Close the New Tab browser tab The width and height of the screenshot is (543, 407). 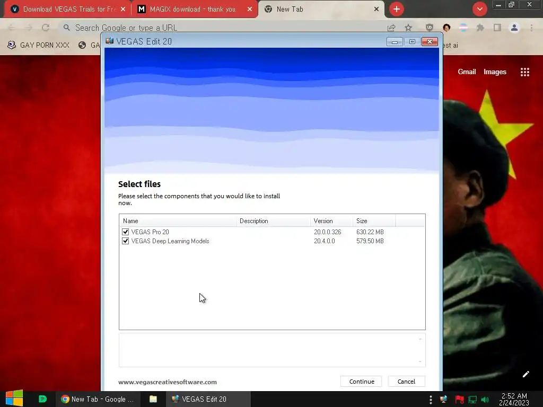376,9
